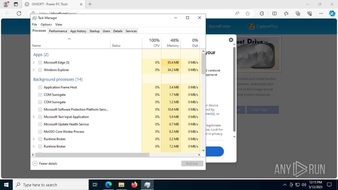338x190 pixels.
Task: Click the taskbar search box
Action: (x=51, y=185)
